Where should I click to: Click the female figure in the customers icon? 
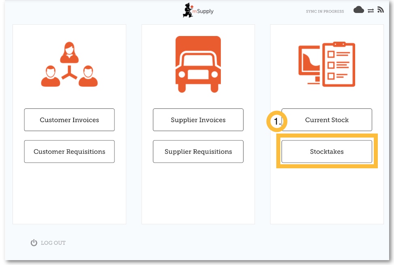(x=69, y=53)
